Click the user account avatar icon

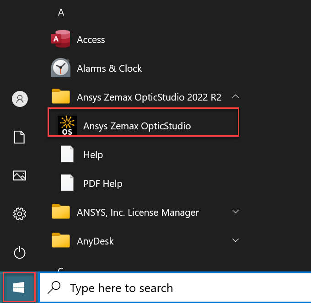tap(20, 99)
